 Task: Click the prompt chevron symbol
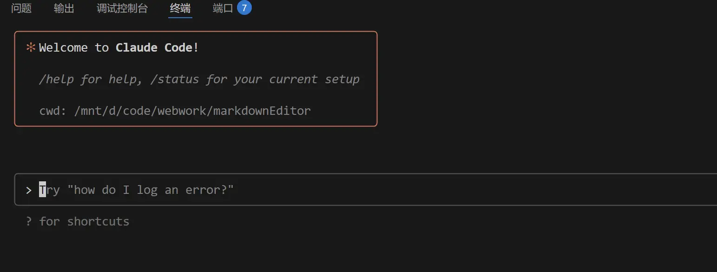pyautogui.click(x=29, y=190)
